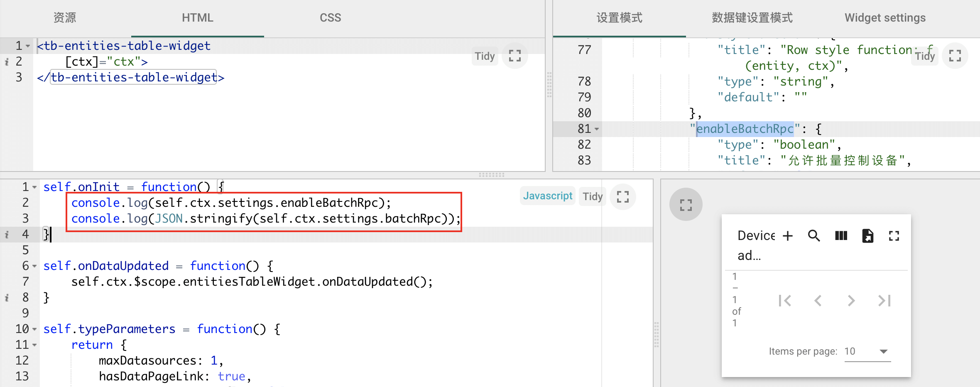This screenshot has width=980, height=387.
Task: Fold the self.onInit function at line 1
Action: [x=34, y=187]
